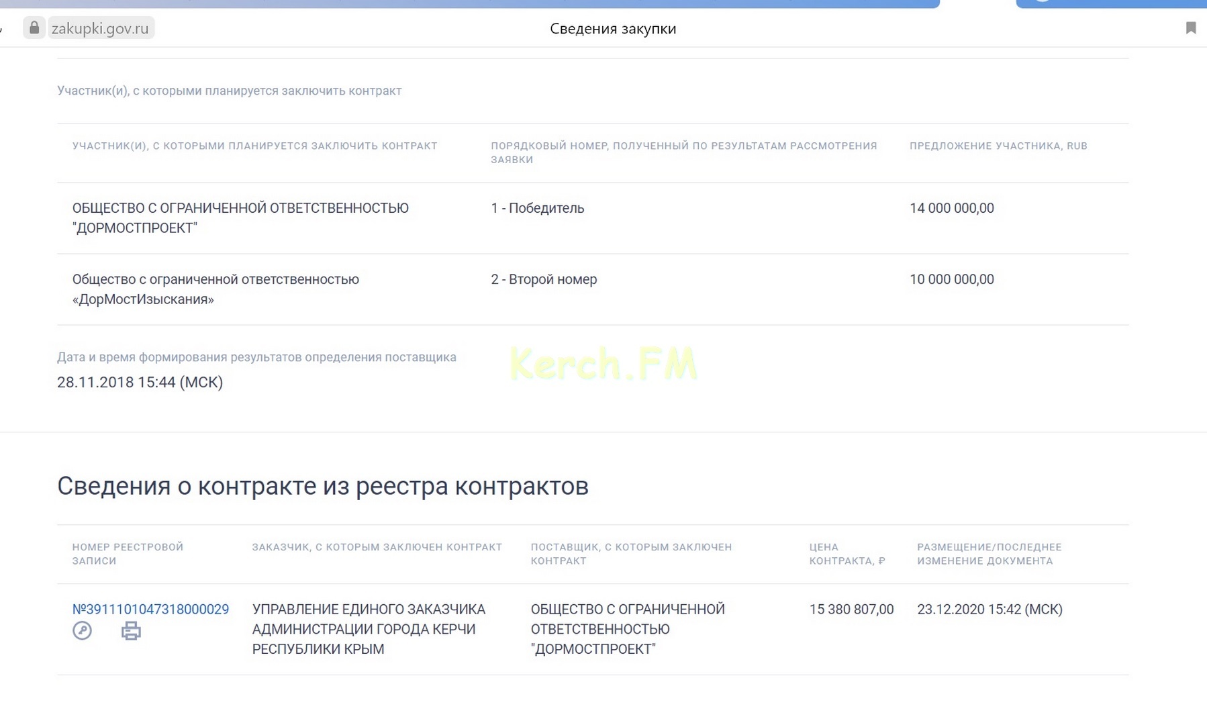
Task: Click the column header "НОМЕР РЕЕСТРОВОЙ ЗАПИСИ"
Action: (128, 554)
